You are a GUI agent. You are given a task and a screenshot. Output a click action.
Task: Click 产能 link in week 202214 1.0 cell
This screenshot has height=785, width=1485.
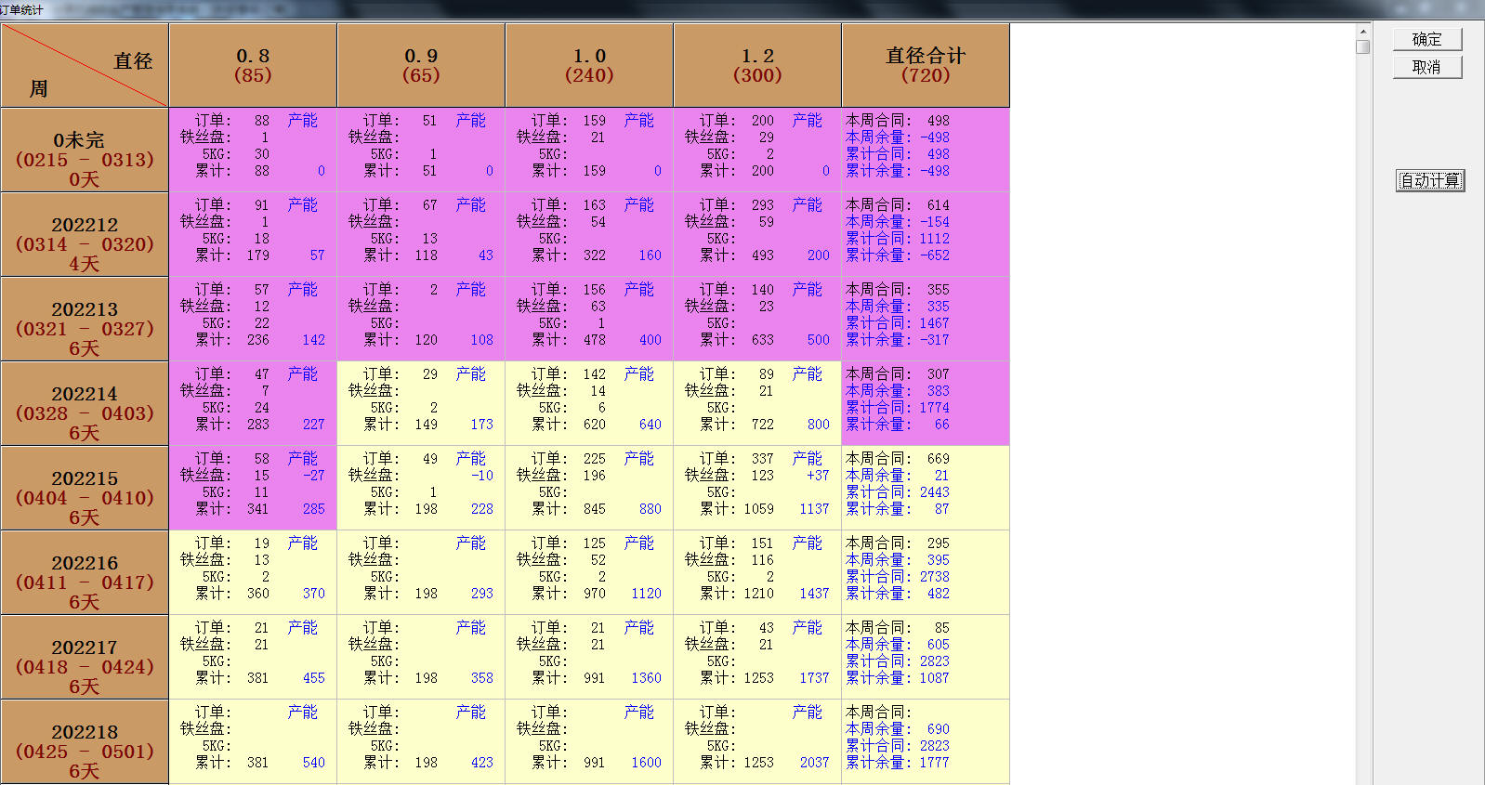[638, 374]
